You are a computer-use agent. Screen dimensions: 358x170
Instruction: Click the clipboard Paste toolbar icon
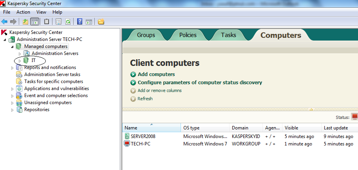(47, 21)
